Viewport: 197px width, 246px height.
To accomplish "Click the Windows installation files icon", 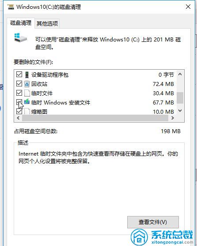I will pos(27,102).
